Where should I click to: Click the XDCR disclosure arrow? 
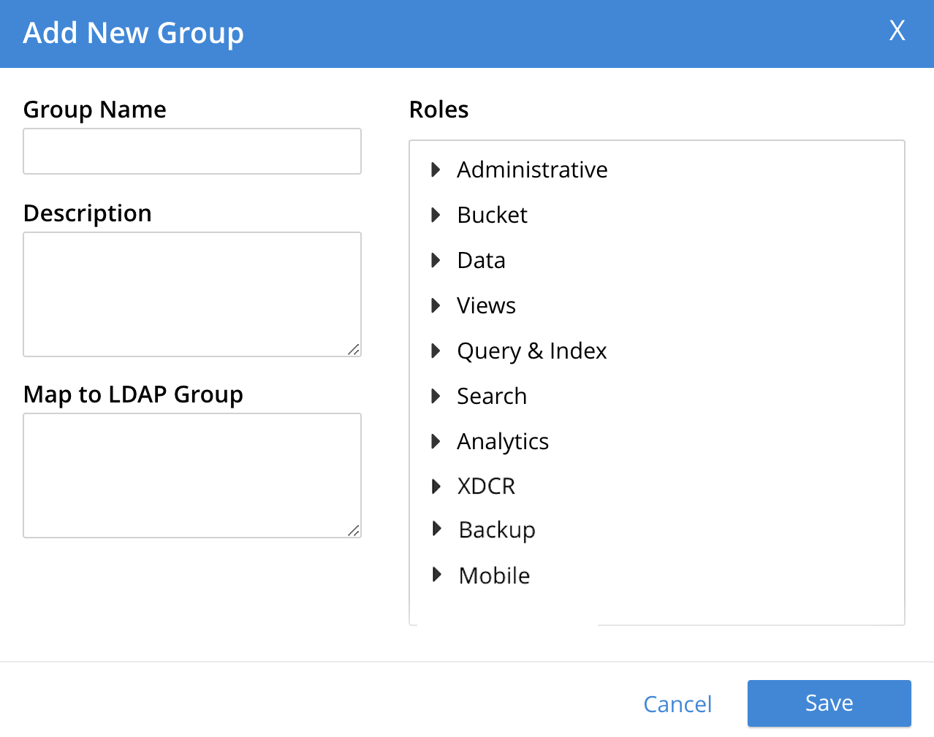(x=436, y=486)
